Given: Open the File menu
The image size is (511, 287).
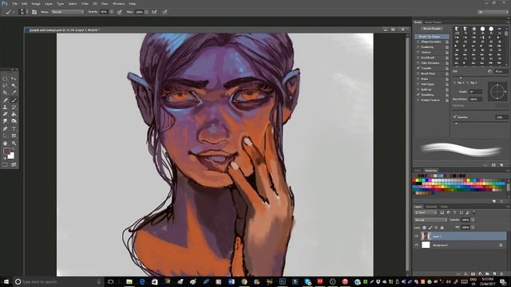Looking at the screenshot, I should coord(15,3).
